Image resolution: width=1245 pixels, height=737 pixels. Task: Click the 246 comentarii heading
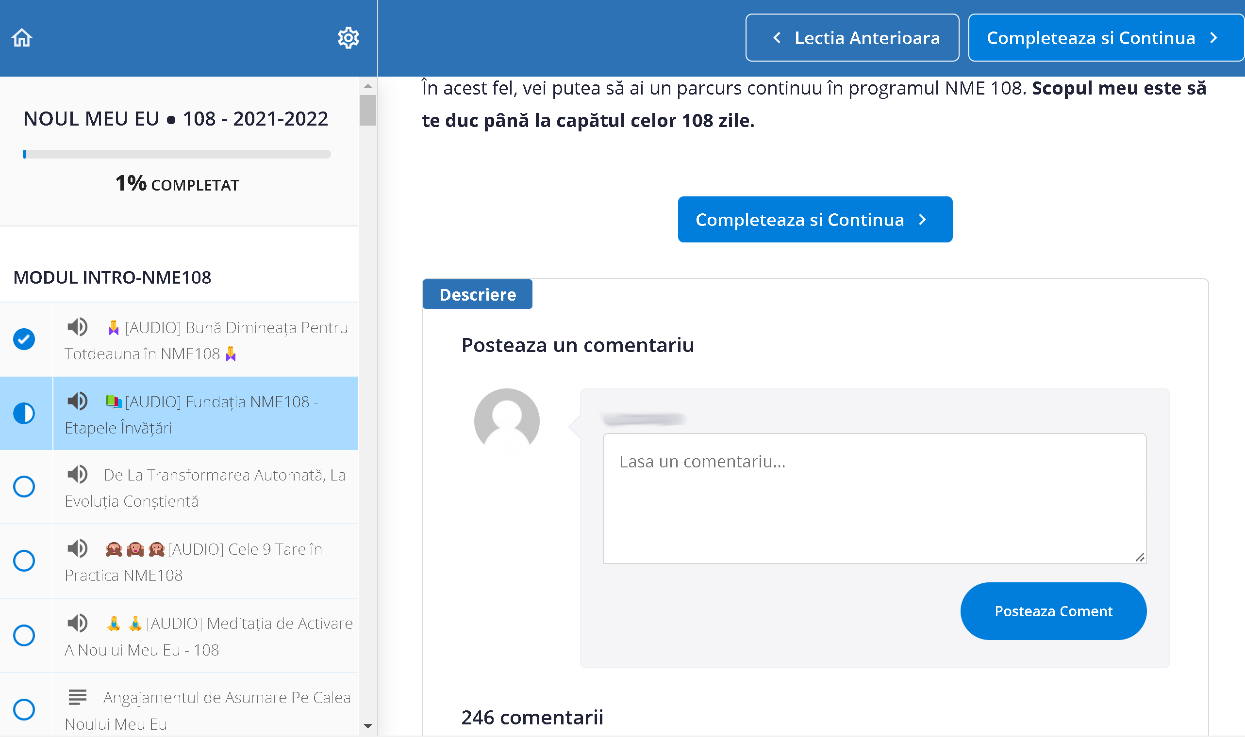tap(532, 717)
